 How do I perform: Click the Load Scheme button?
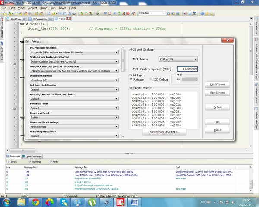(x=218, y=85)
